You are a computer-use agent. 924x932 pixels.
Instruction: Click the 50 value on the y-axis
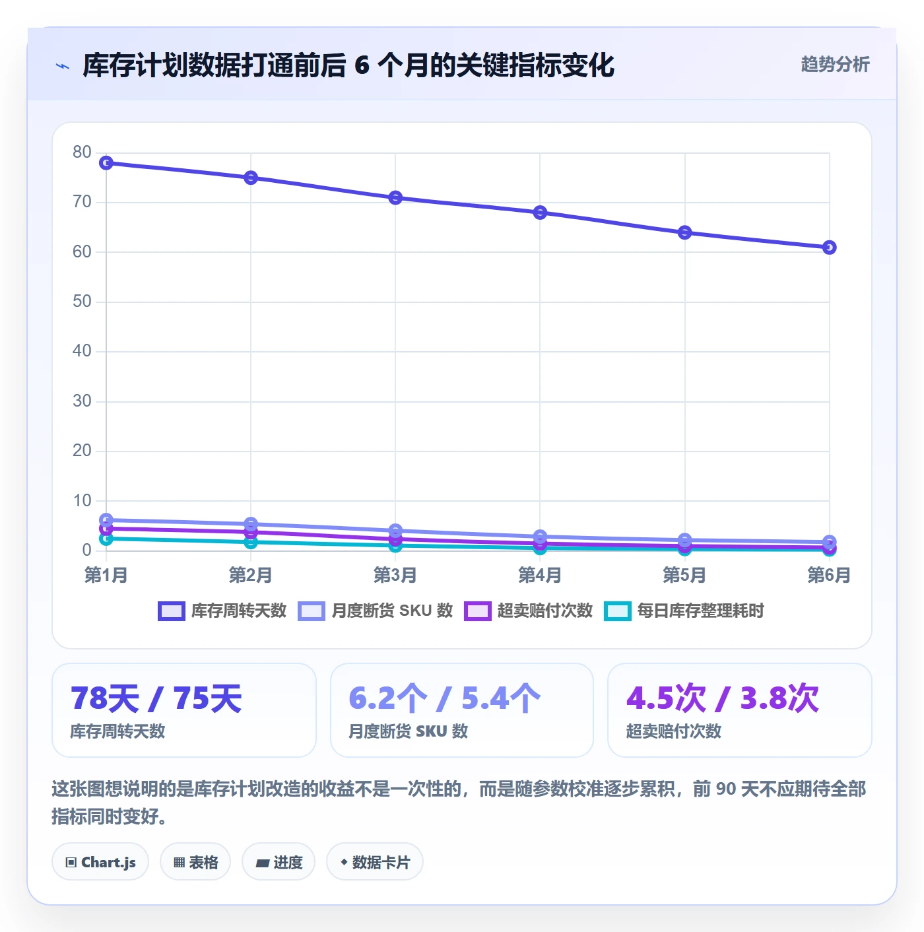tap(82, 302)
